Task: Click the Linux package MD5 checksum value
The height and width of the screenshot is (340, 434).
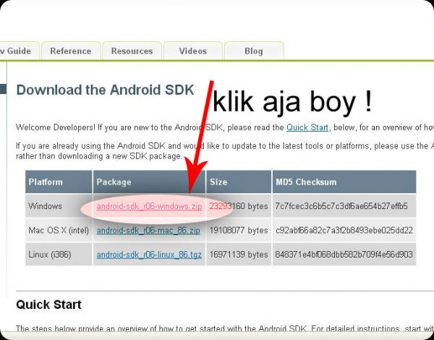Action: 344,254
